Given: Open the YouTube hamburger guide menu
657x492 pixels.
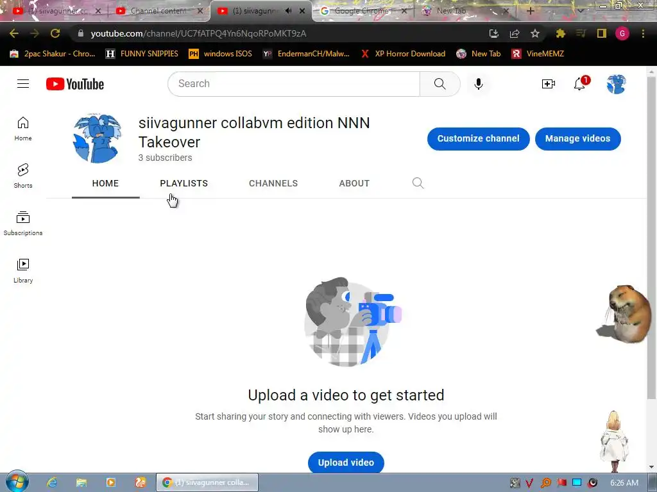Looking at the screenshot, I should click(x=23, y=84).
